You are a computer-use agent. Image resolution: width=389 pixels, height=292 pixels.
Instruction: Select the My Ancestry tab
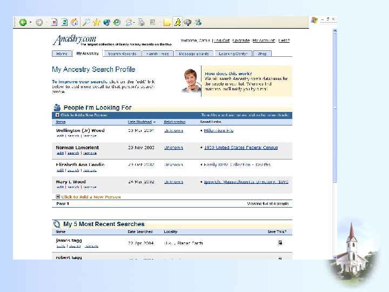[88, 53]
